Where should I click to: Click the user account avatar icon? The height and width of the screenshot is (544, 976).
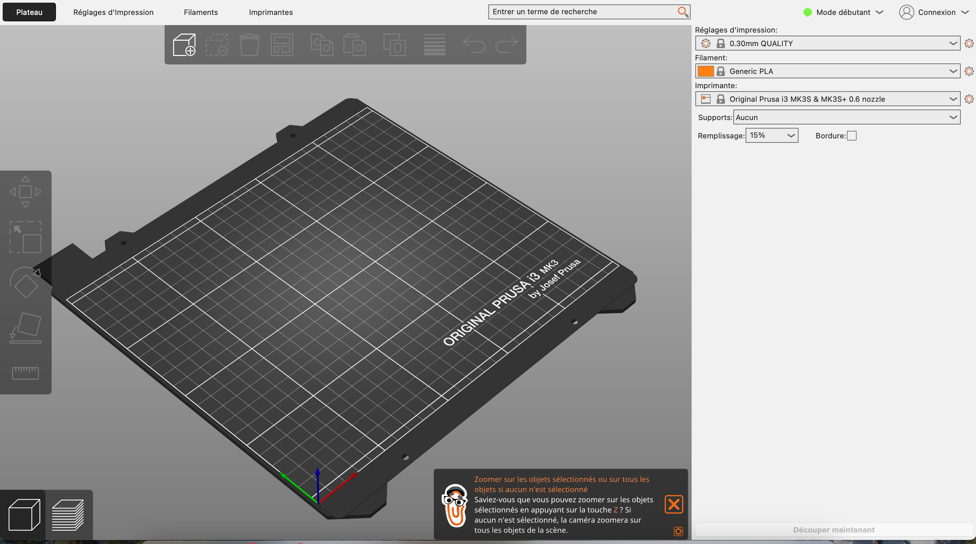point(907,12)
